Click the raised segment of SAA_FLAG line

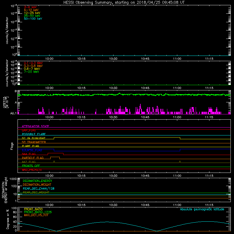point(56,153)
